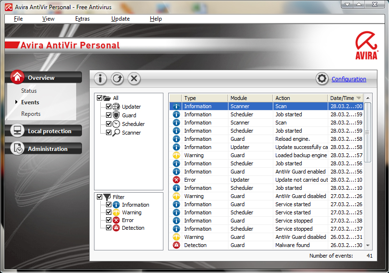Uncheck the Updater module checkbox

[x=109, y=107]
